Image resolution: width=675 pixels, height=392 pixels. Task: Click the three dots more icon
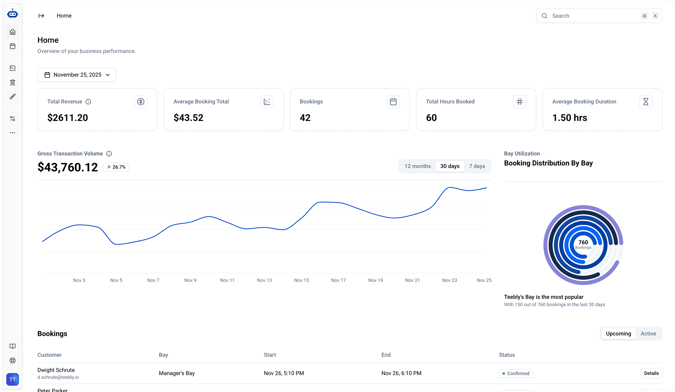[13, 133]
